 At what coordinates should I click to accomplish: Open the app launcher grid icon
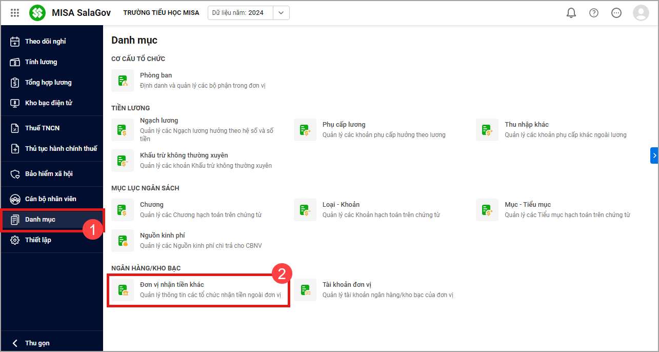15,13
